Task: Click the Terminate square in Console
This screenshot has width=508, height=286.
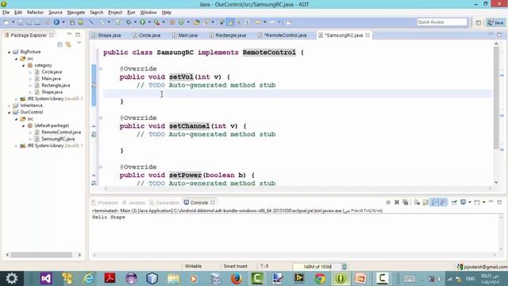Action: pos(388,203)
